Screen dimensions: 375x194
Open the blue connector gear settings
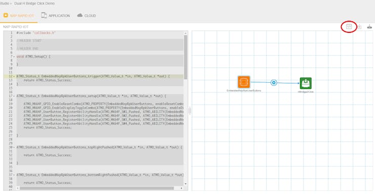[x=274, y=83]
